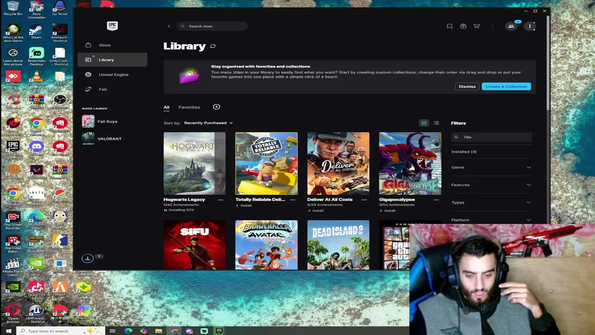595x335 pixels.
Task: Open Deliver At All Costs cover
Action: point(338,163)
